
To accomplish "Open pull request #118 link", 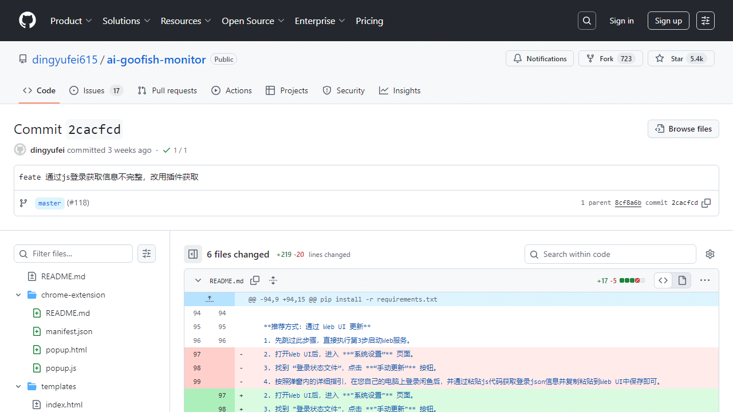I will 78,203.
